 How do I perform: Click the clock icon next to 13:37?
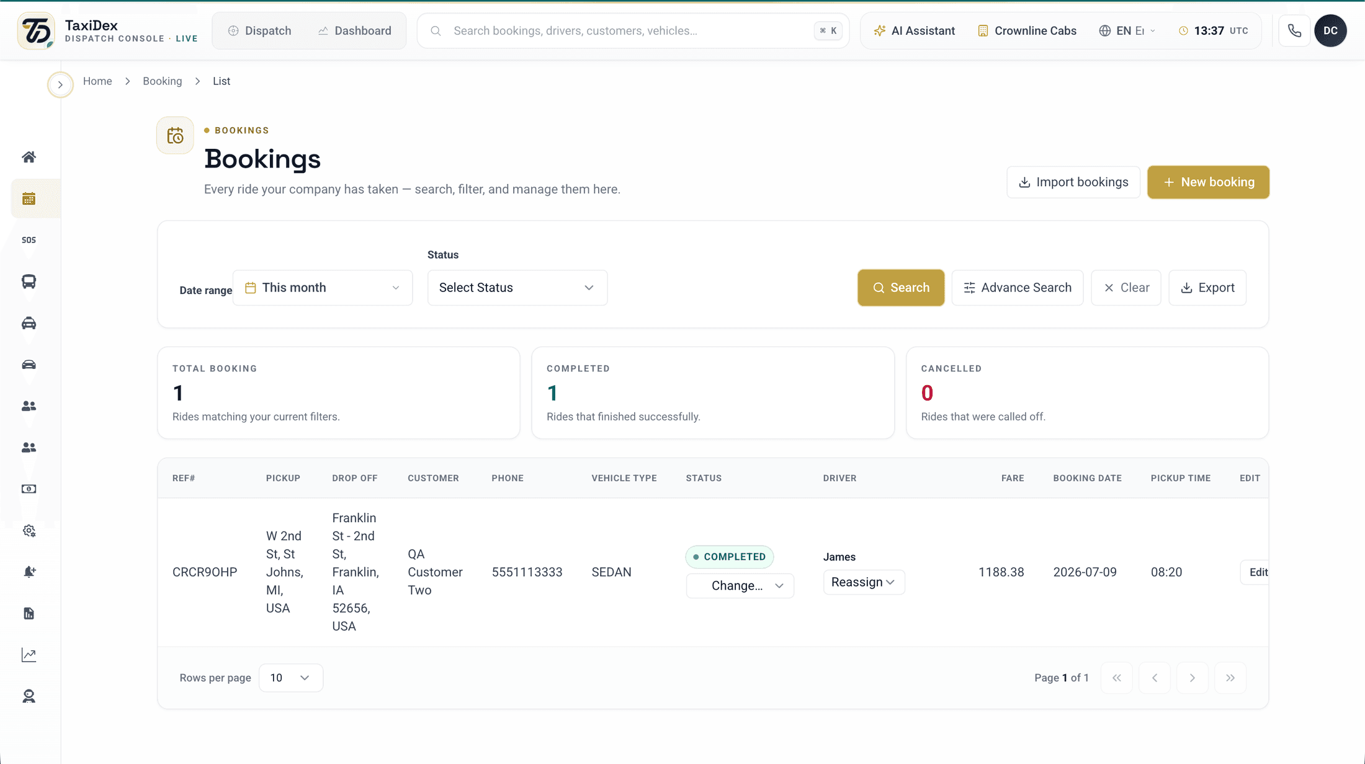[x=1183, y=31]
